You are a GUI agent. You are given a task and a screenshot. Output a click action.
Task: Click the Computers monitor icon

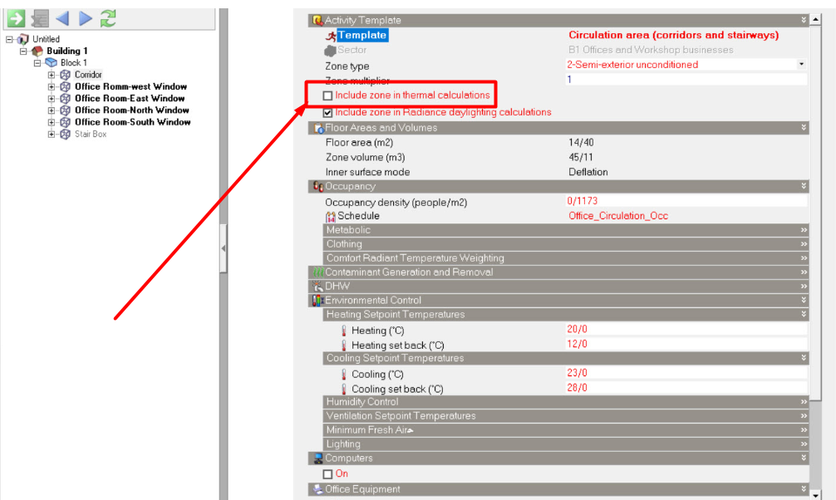click(x=318, y=458)
